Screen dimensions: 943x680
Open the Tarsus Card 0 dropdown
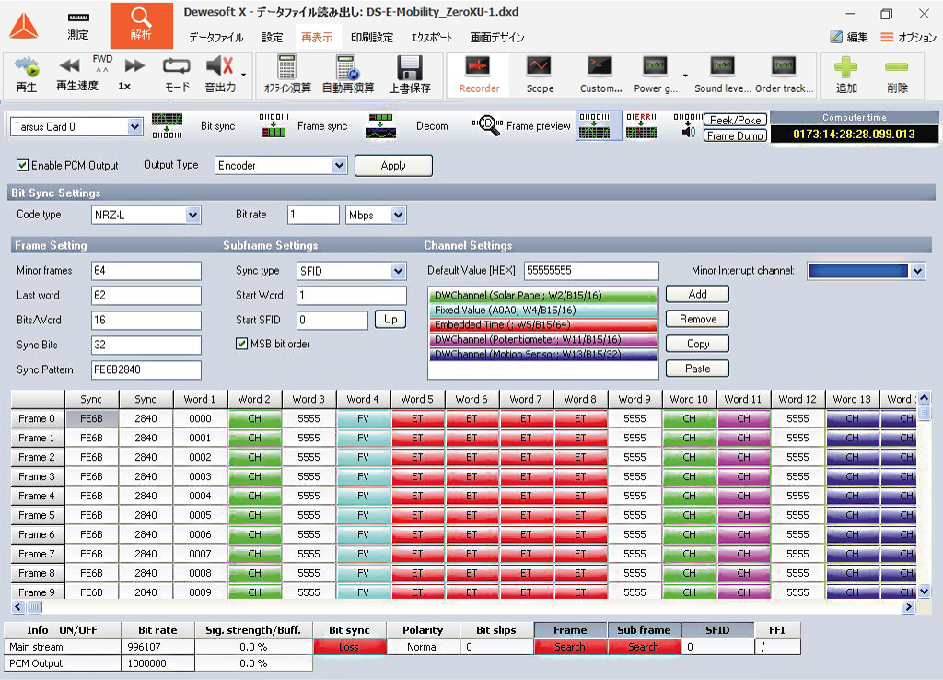point(135,126)
